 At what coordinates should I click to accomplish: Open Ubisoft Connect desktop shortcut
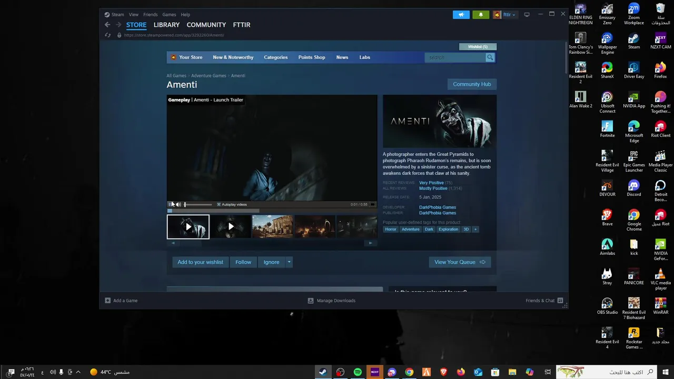[x=607, y=103]
